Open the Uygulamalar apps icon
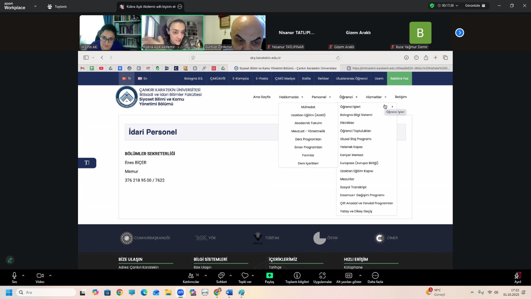Image resolution: width=531 pixels, height=299 pixels. coord(322,278)
